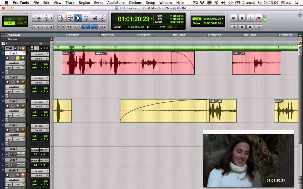Click the 26A-2_-12 region on Dial C
Viewport: 303px width, 189px height.
[x=223, y=111]
